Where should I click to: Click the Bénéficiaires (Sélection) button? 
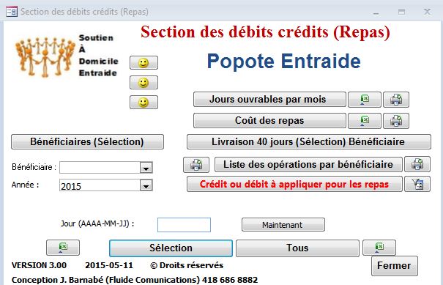87,141
